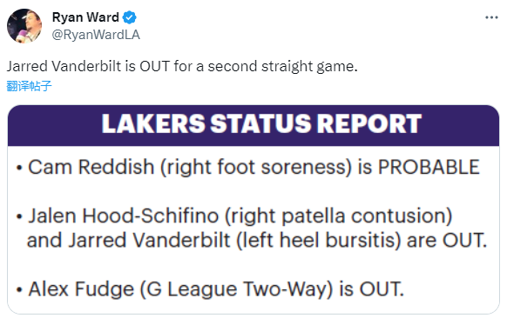
Task: Click the Cam Reddish injury line
Action: pyautogui.click(x=247, y=167)
